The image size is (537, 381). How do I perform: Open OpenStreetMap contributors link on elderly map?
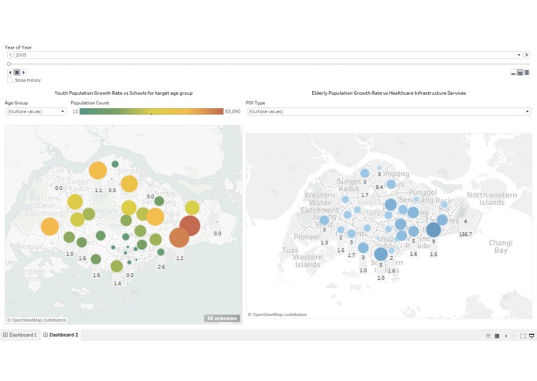pyautogui.click(x=277, y=315)
